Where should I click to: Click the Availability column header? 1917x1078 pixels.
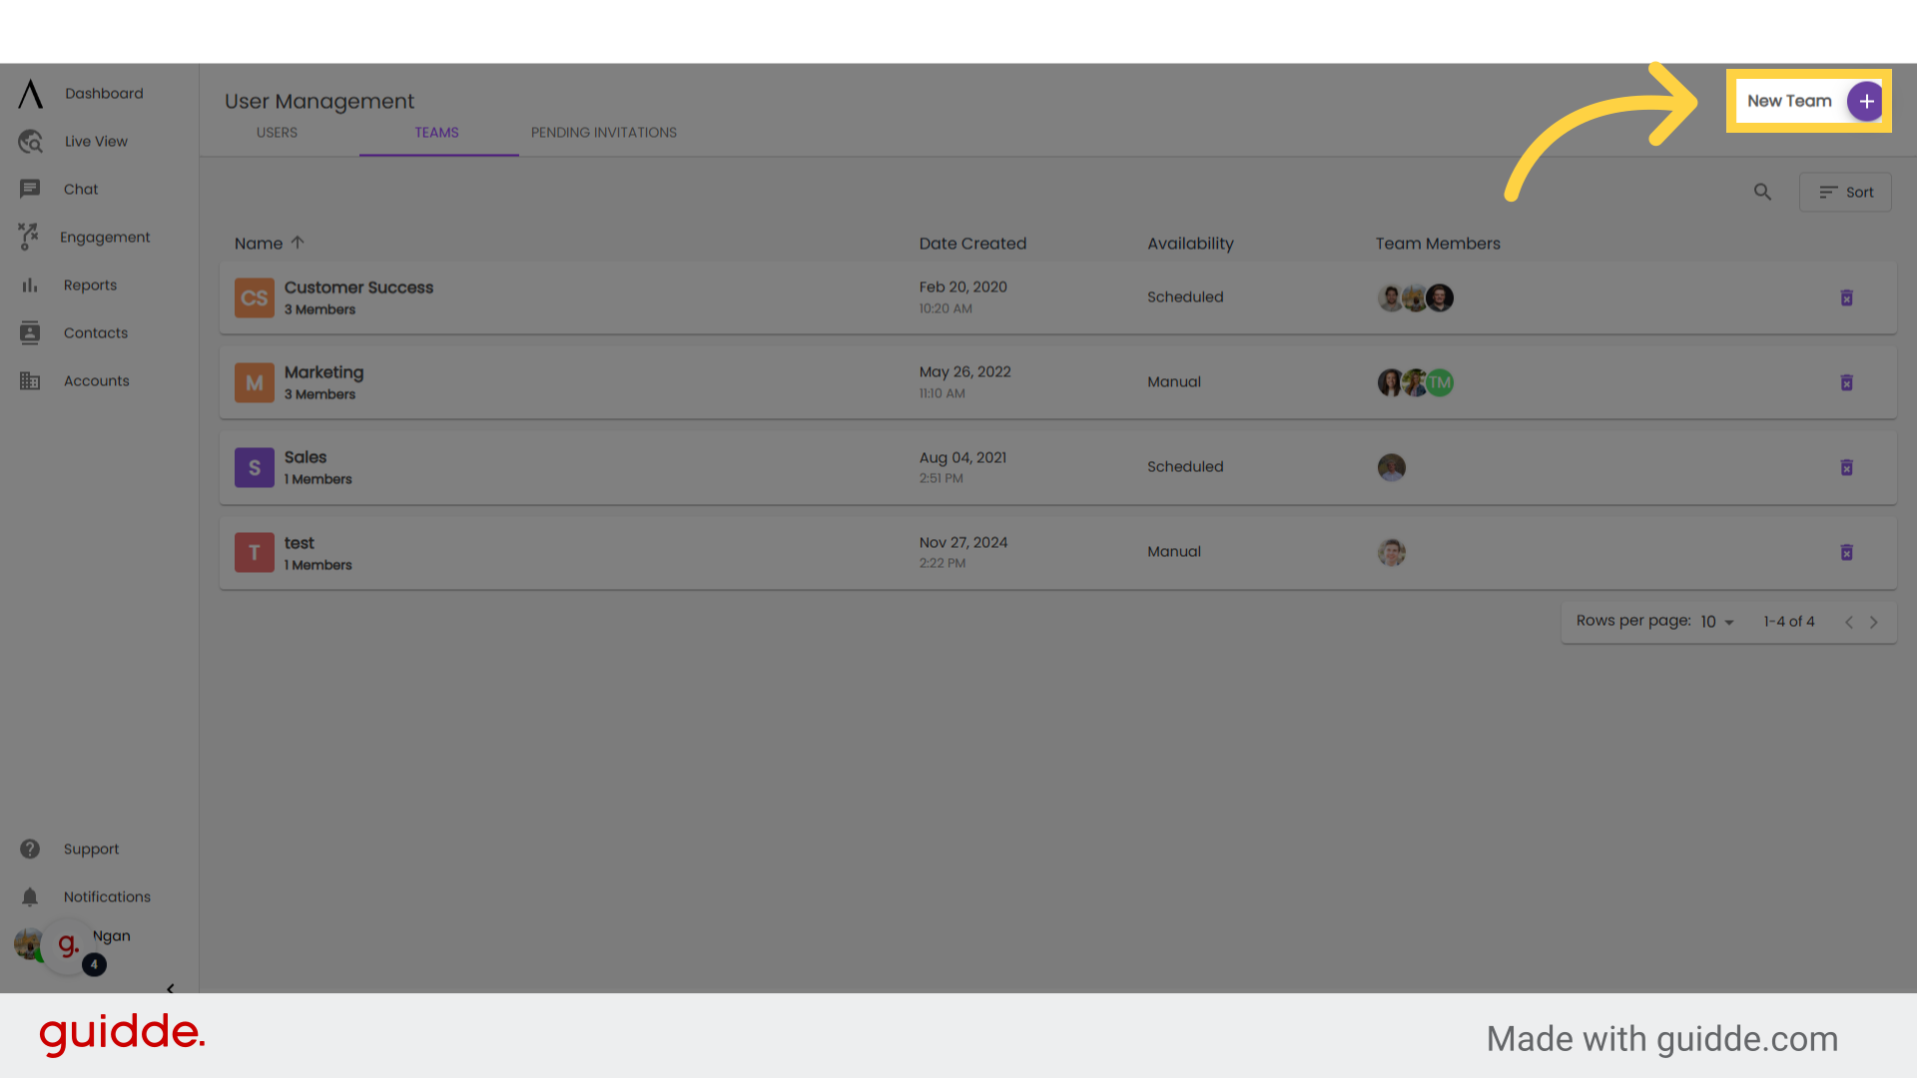click(x=1190, y=244)
